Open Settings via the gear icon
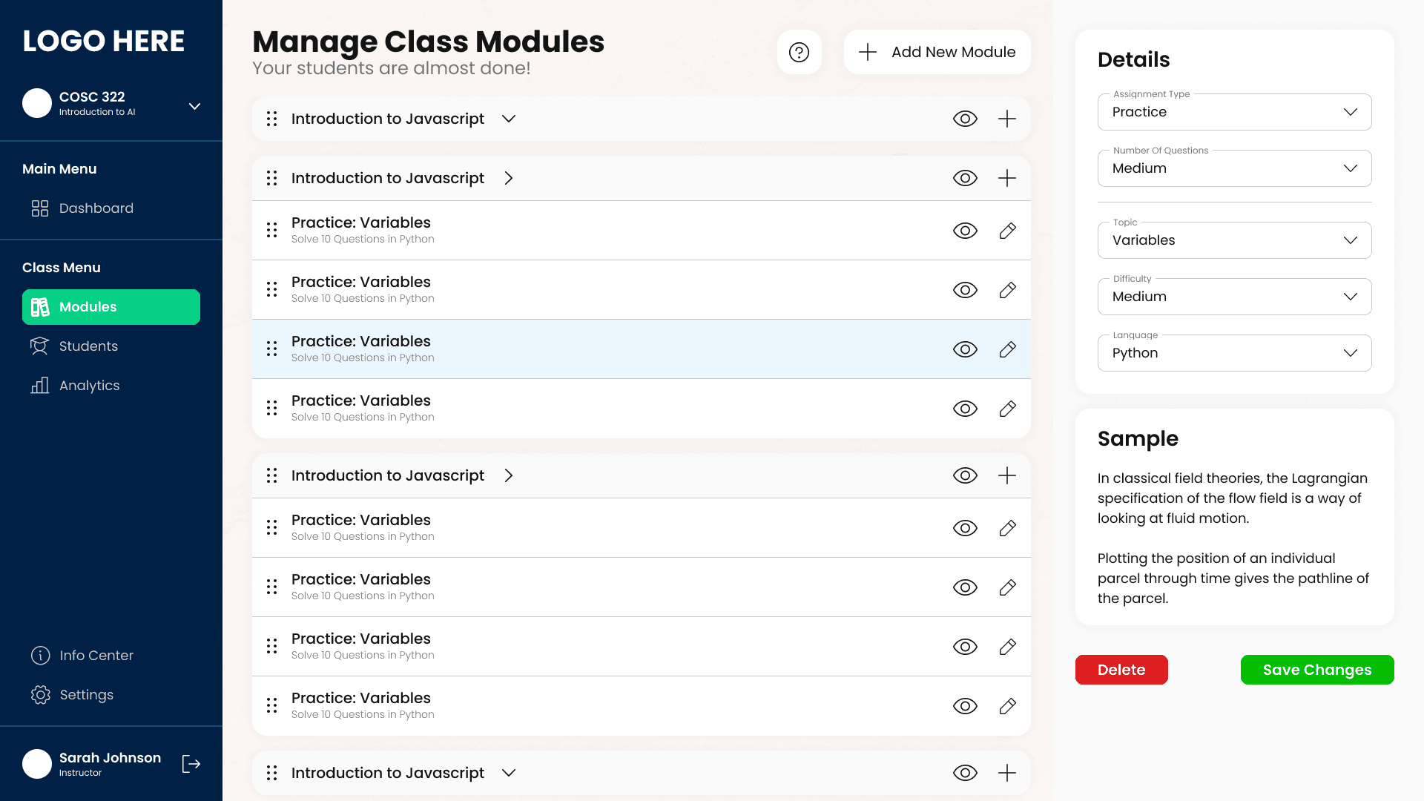1424x801 pixels. point(40,695)
